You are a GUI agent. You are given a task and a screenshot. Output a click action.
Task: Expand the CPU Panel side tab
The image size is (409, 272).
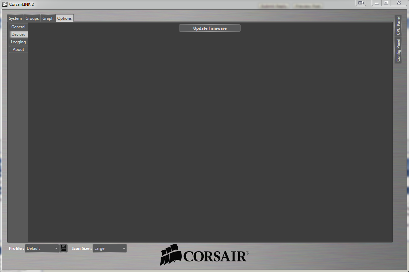(x=398, y=26)
